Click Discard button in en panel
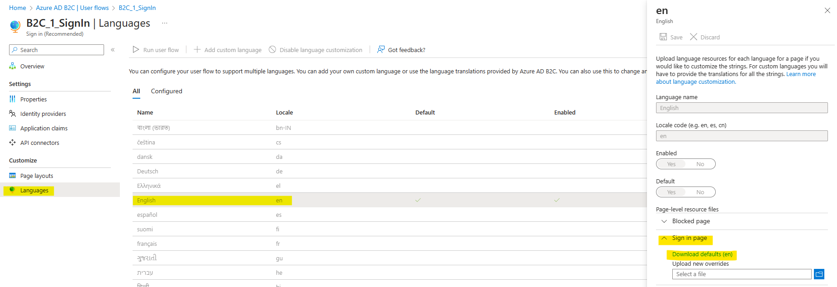 click(x=705, y=37)
